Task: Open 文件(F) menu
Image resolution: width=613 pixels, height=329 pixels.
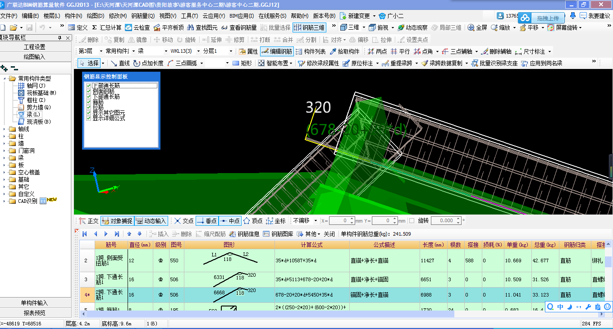Action: (x=8, y=16)
